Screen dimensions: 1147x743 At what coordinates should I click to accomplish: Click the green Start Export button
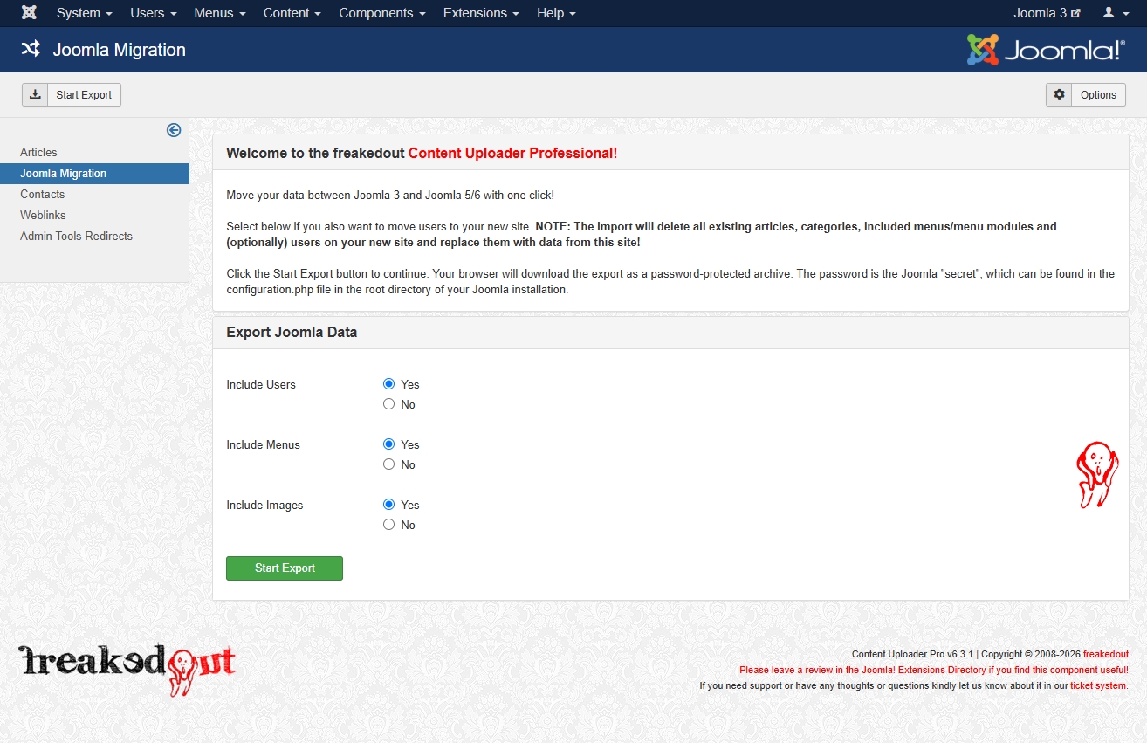[x=285, y=568]
